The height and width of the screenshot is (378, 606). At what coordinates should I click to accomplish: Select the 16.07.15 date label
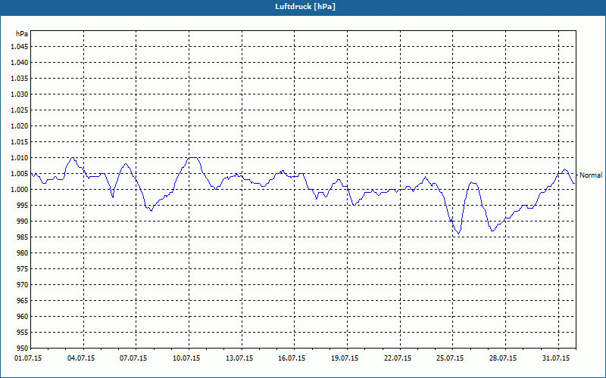(x=292, y=358)
